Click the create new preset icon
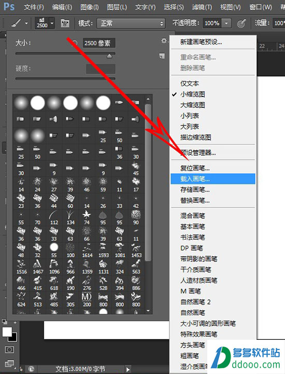Screen dimensions: 285x374 [x=162, y=56]
